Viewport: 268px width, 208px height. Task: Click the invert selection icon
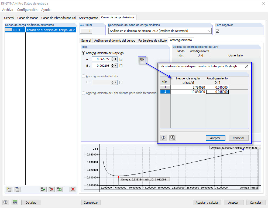[x=59, y=189]
